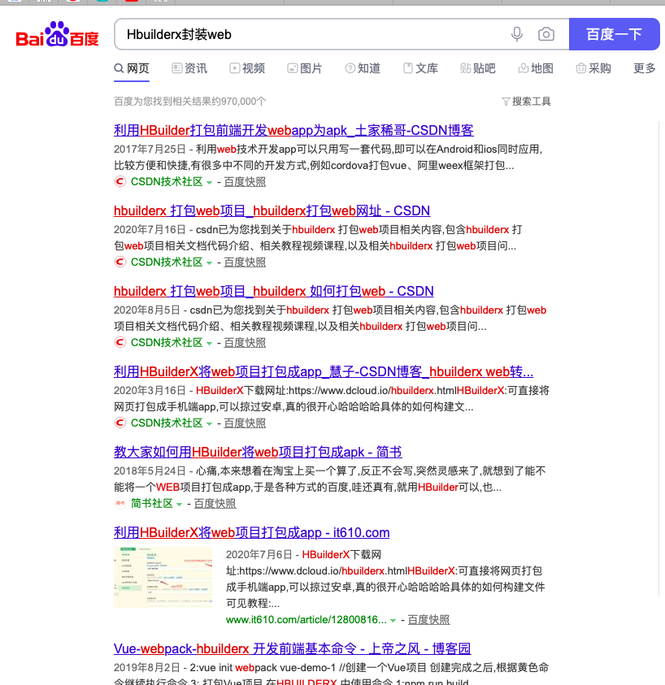Open 百度快照 for the 2020年8月5日 result
Screen dimensions: 665x685
pyautogui.click(x=245, y=343)
